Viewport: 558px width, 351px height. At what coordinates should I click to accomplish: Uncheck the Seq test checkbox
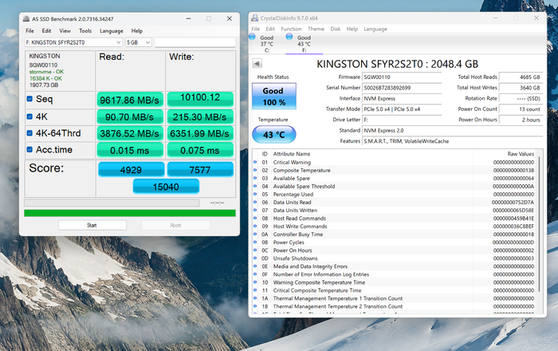click(x=30, y=99)
